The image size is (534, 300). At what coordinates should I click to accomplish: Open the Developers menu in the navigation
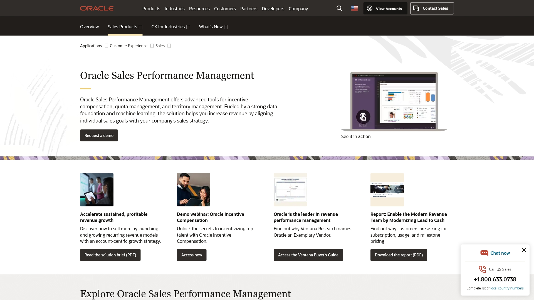coord(273,9)
